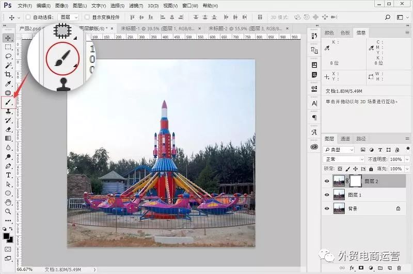The height and width of the screenshot is (274, 413).
Task: Toggle 自动选择 checkbox
Action: (x=28, y=17)
